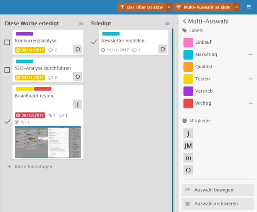Open the SEO-Analyse durchführen card title
This screenshot has height=212, width=257.
[x=43, y=68]
